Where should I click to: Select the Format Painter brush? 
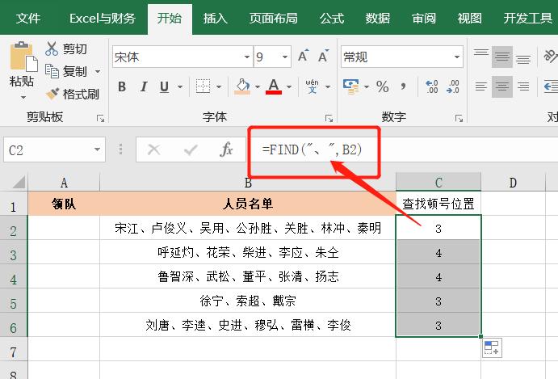[52, 94]
